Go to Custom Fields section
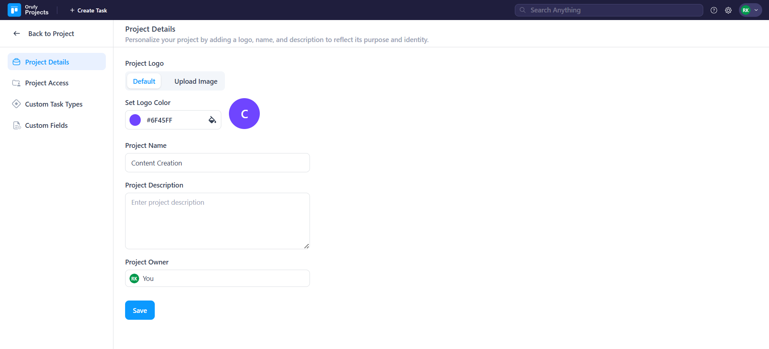 point(46,125)
